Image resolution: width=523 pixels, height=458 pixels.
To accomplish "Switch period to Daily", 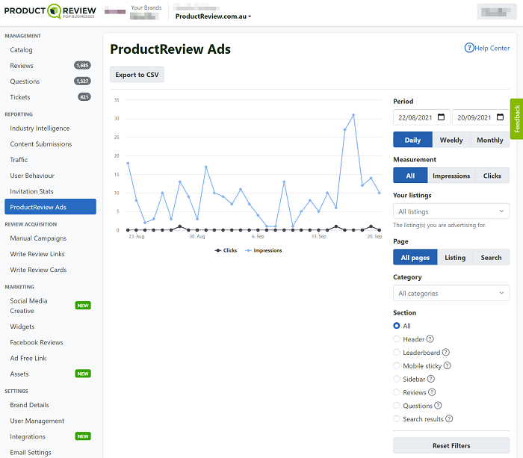I will point(412,140).
